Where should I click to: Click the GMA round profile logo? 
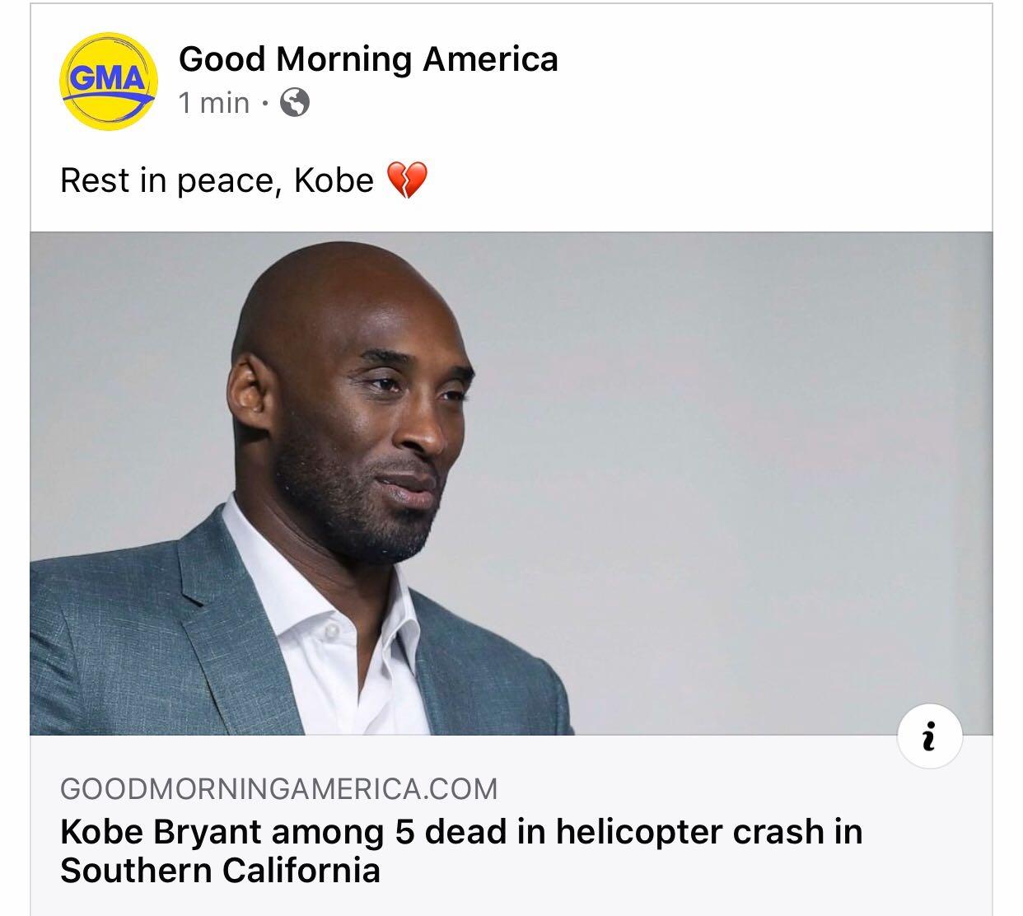[x=108, y=81]
